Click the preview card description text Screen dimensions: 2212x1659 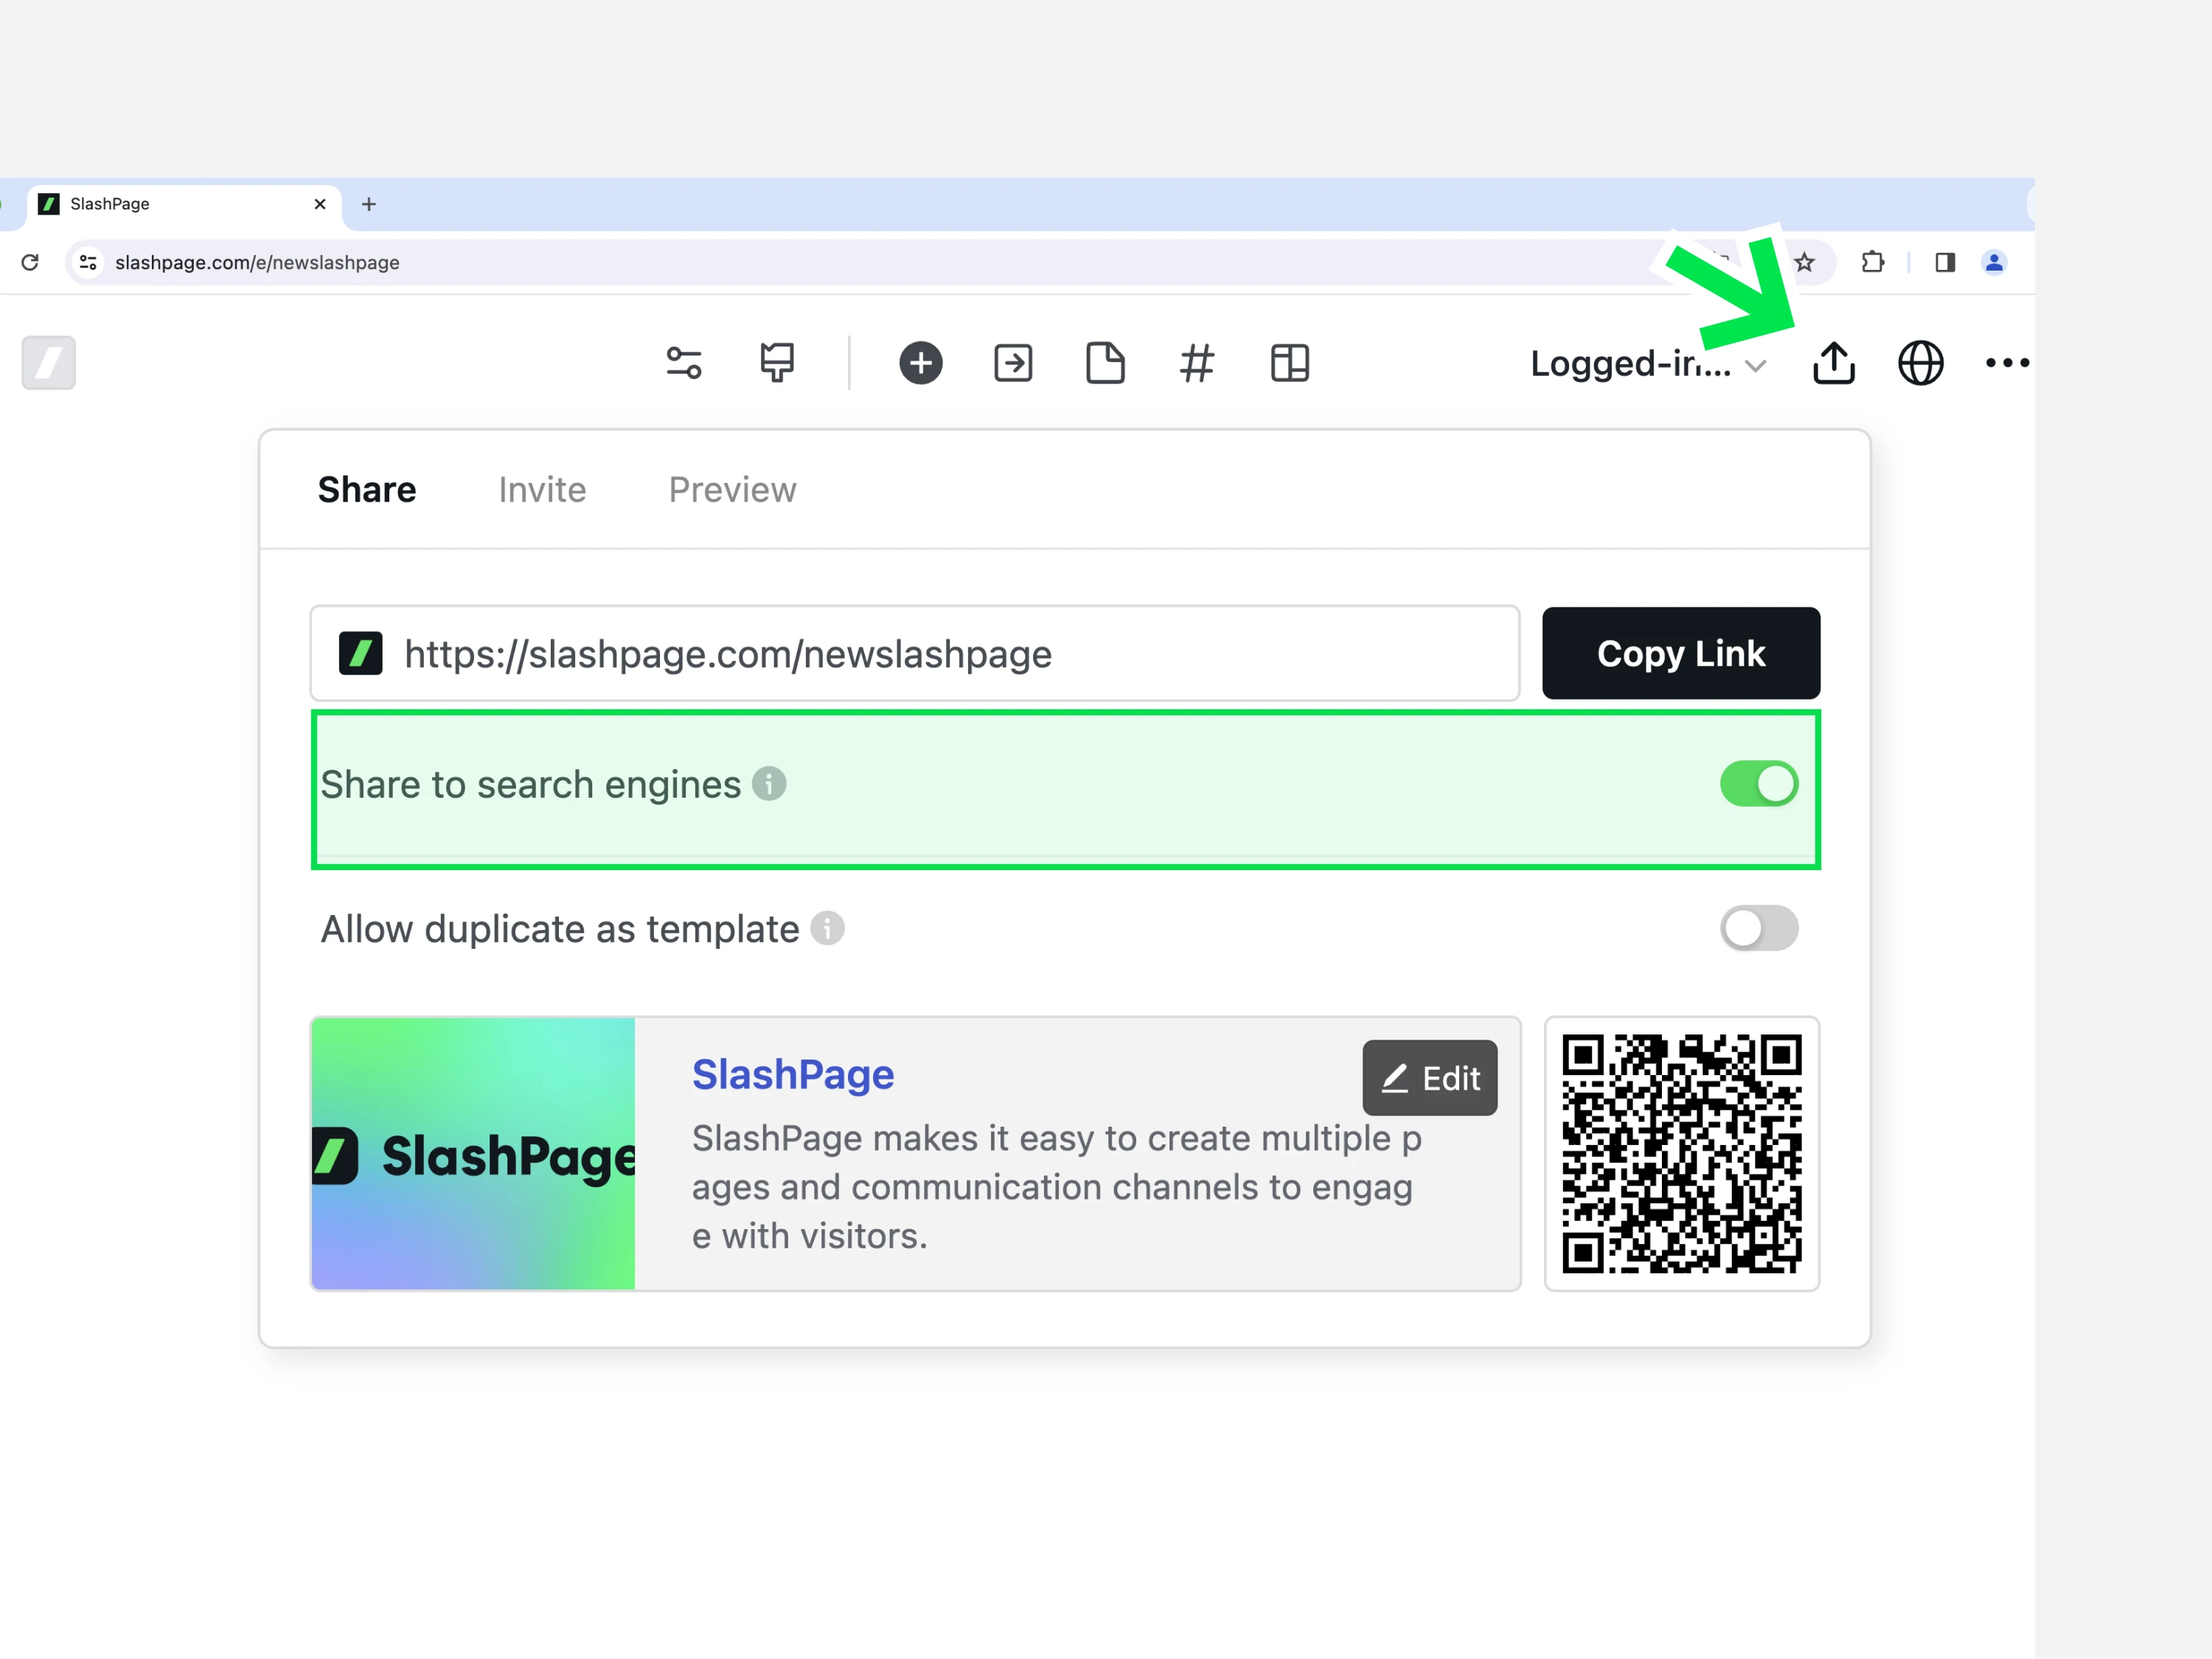1056,1187
